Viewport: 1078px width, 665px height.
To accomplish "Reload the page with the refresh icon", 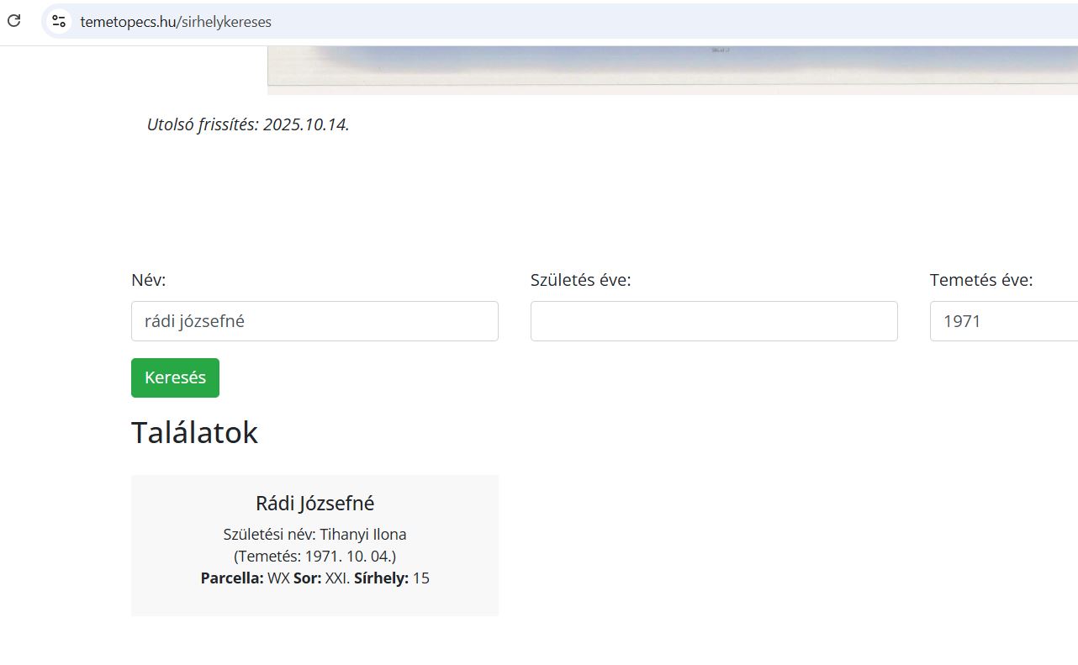I will pos(13,21).
